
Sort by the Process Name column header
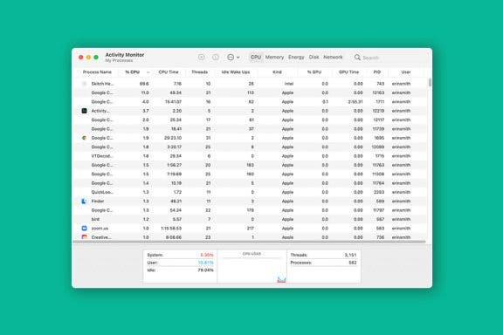[x=97, y=72]
